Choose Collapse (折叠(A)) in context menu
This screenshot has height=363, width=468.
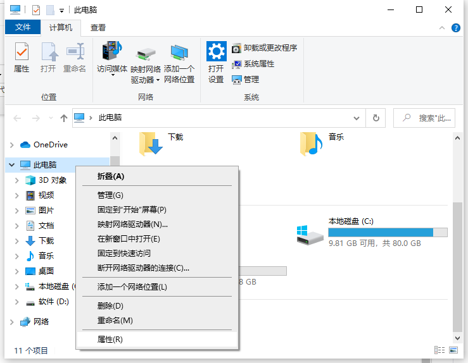157,176
